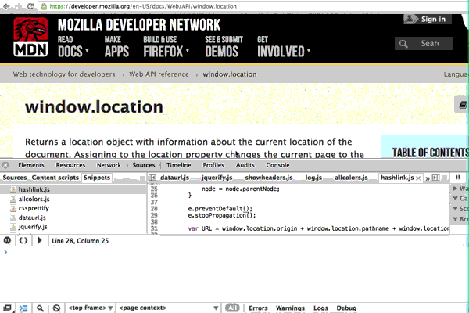Clear console with the ban icon

[56, 308]
